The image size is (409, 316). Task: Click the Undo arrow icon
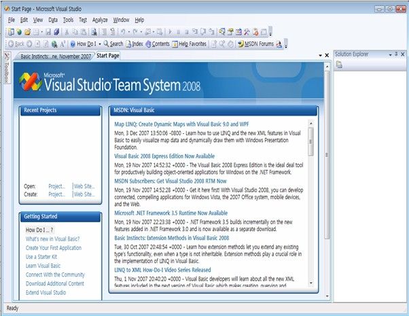pos(122,32)
